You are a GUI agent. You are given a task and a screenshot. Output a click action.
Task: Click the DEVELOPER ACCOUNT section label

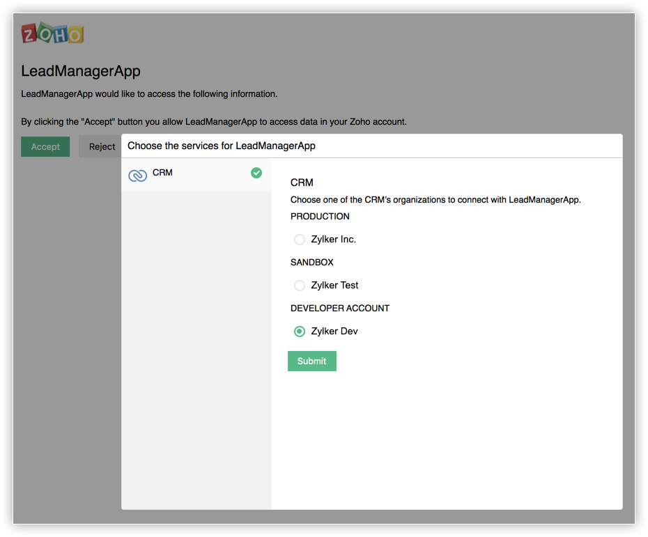[x=340, y=308]
